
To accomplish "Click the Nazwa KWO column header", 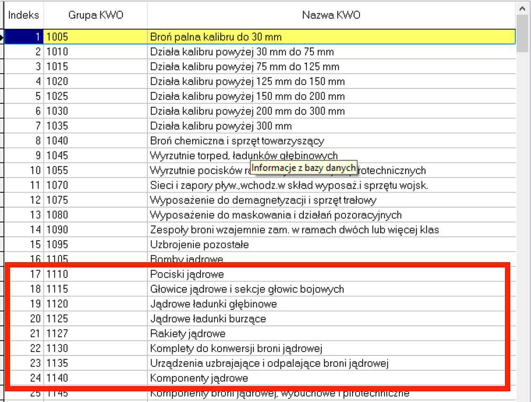I will 331,15.
